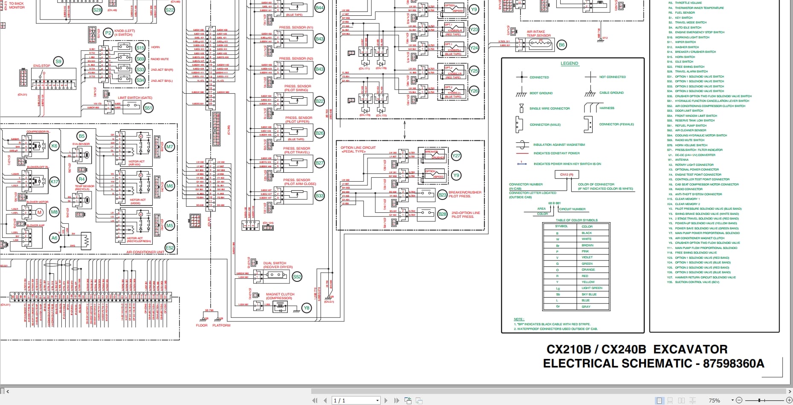Enable single page view mode
793x405 pixels.
(659, 400)
